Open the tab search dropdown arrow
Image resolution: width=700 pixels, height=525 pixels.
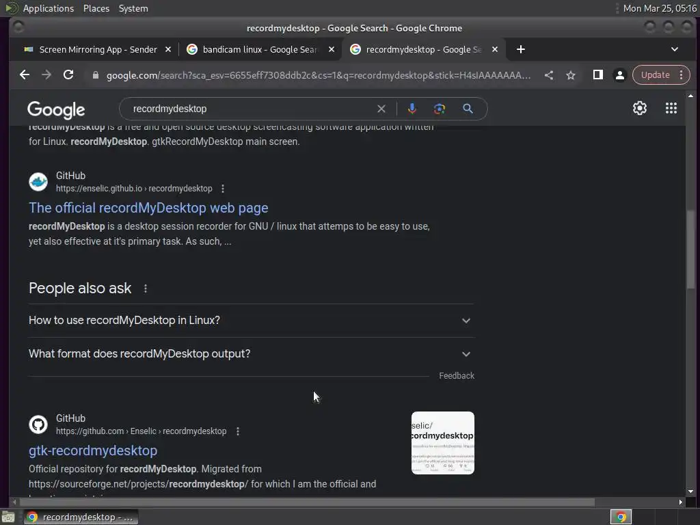[x=675, y=49]
